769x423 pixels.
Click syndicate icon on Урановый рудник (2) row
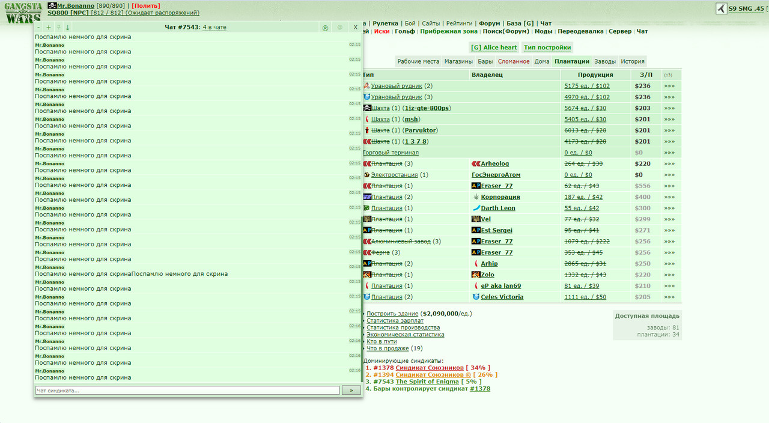[x=366, y=86]
